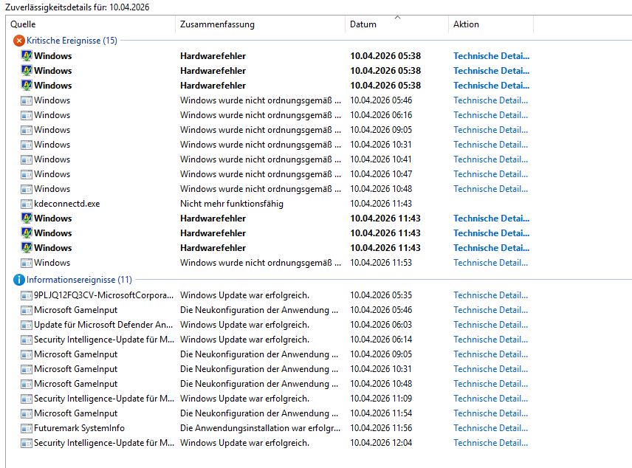Open Technische Details for Windows 11:53 event
Image resolution: width=632 pixels, height=468 pixels.
click(x=490, y=263)
